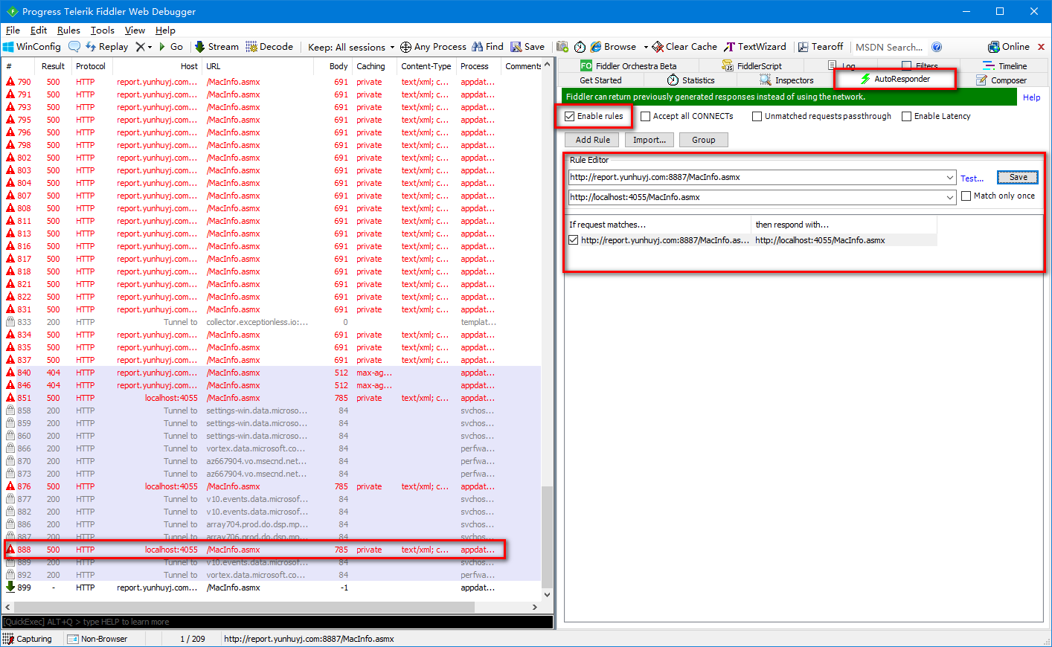Toggle Capturing status in the status bar

coord(28,639)
